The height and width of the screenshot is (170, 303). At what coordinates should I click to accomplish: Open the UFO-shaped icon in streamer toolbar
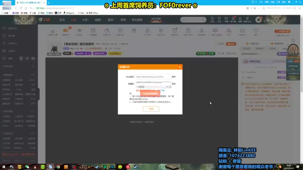[x=215, y=31]
